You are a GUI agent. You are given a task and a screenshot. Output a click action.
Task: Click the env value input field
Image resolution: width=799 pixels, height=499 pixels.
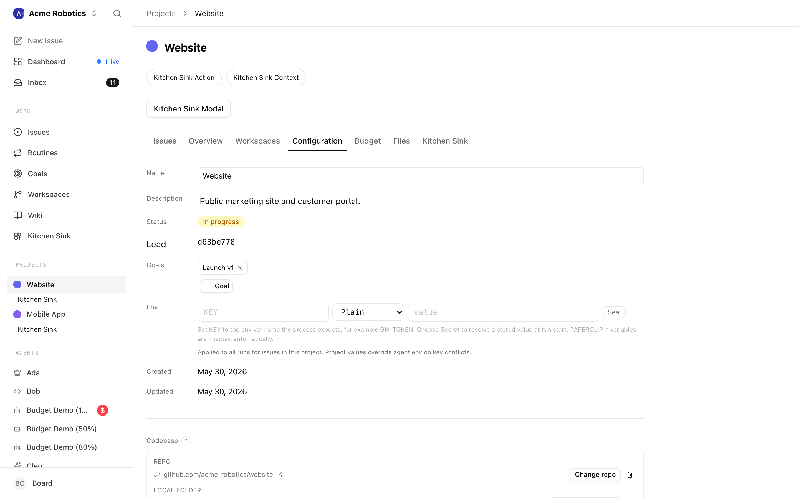tap(504, 312)
